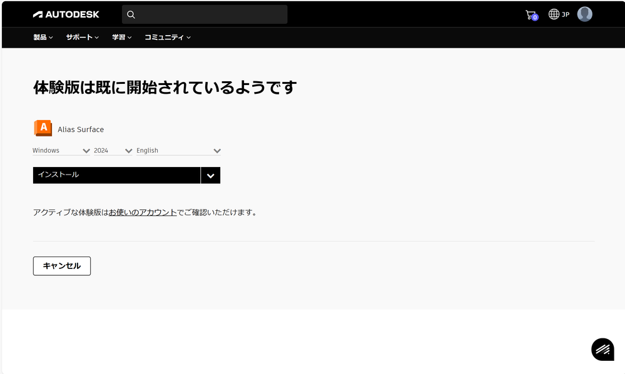Click the Alias Surface product icon
The width and height of the screenshot is (625, 374).
pyautogui.click(x=43, y=128)
